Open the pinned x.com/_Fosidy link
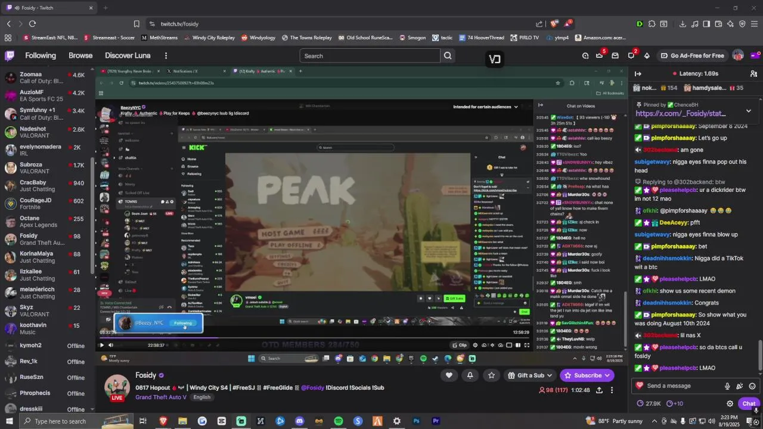 [680, 113]
